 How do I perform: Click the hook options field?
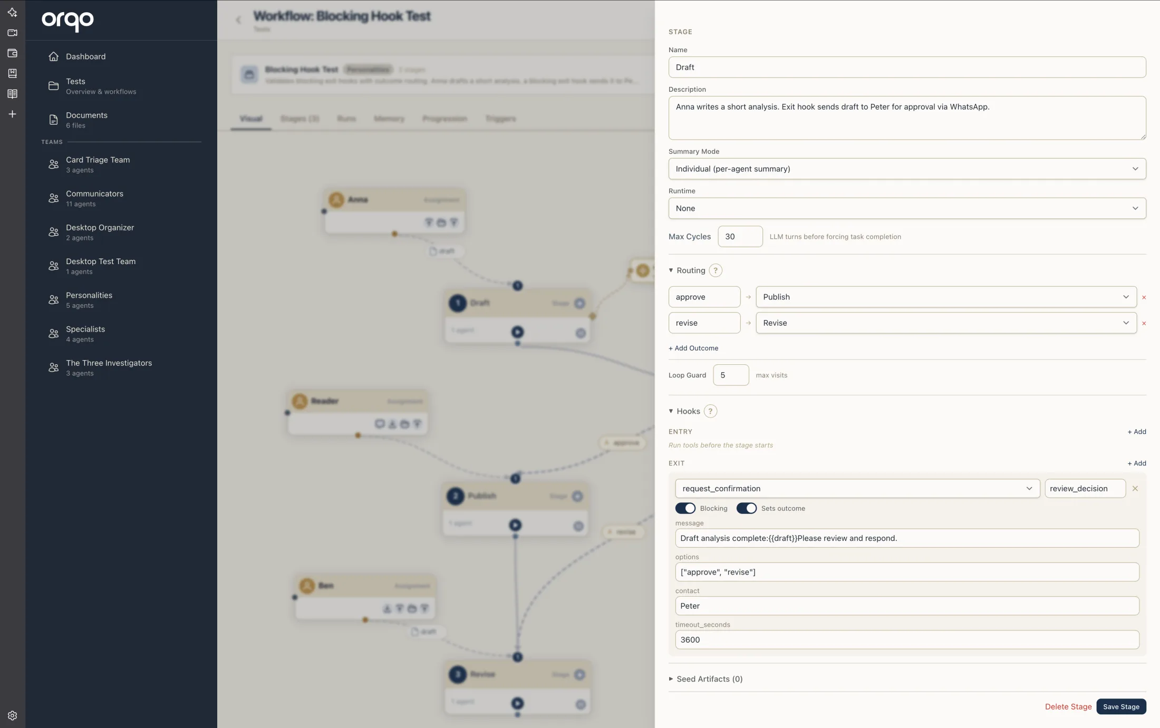(x=907, y=572)
